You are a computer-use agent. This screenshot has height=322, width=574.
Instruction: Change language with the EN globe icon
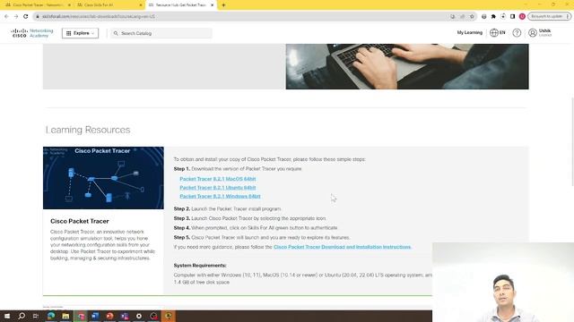[498, 32]
